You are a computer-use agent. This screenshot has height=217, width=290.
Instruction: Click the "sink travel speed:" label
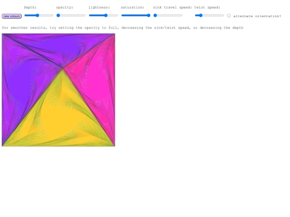coord(172,8)
